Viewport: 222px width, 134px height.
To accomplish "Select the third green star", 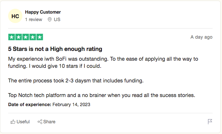I will 26,37.
